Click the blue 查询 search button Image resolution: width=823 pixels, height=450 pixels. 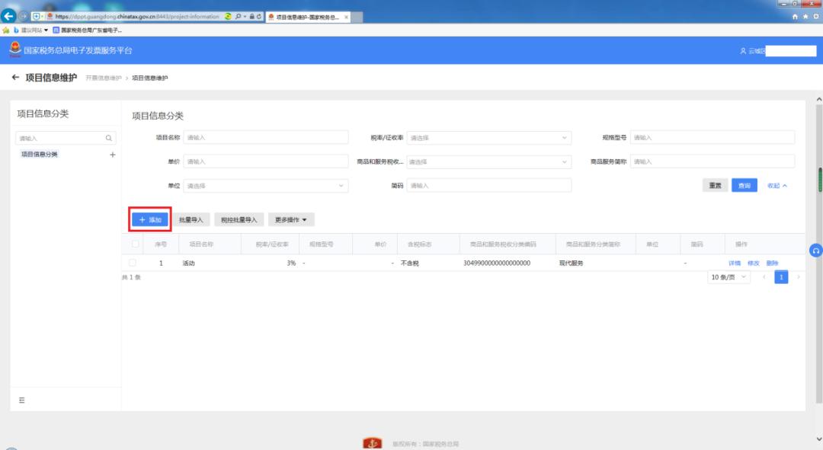745,185
